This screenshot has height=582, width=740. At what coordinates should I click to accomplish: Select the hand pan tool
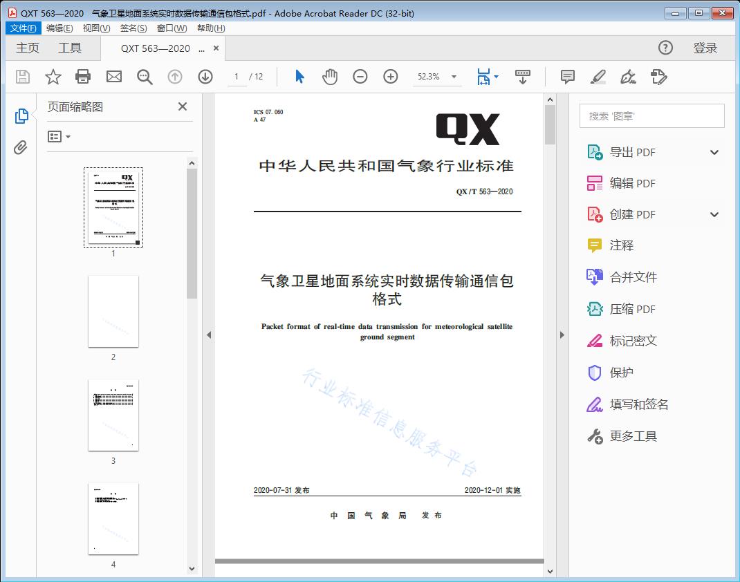pos(330,77)
